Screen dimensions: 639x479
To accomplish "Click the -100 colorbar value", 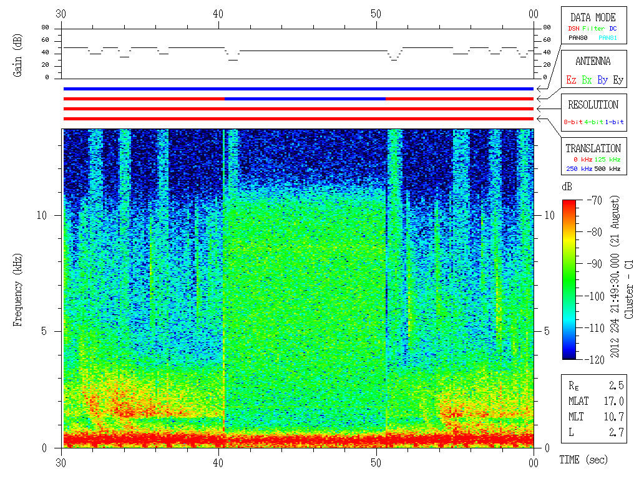I will pos(596,296).
